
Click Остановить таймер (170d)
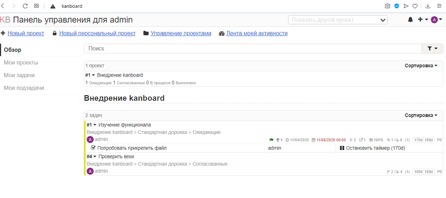coord(375,148)
